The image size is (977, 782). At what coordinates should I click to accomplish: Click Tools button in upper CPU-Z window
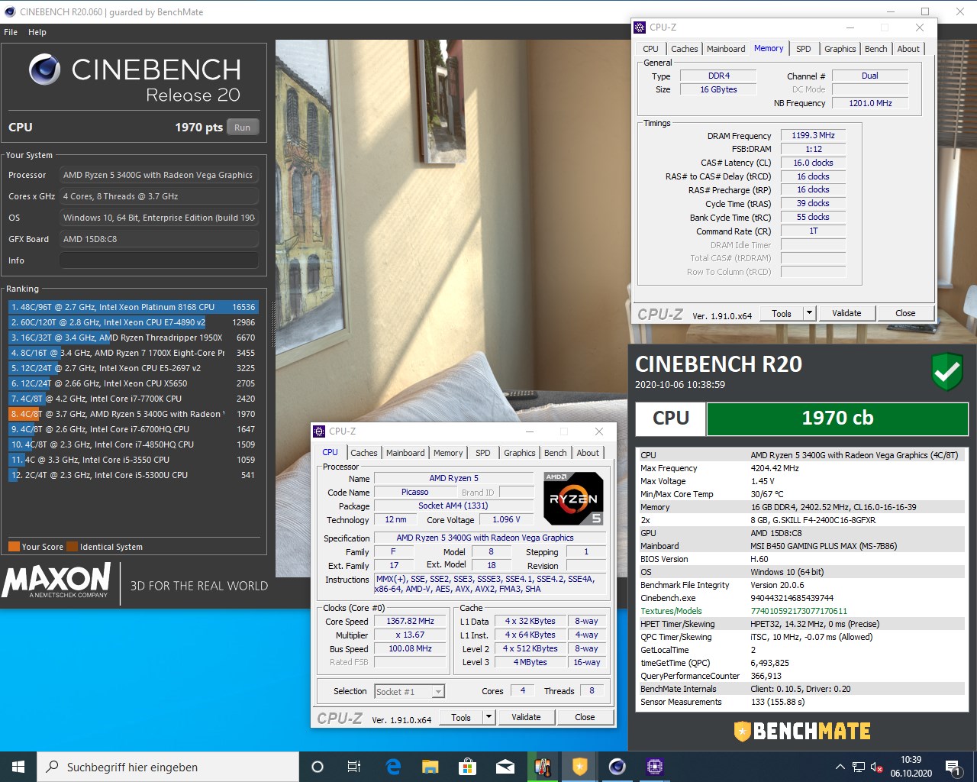[x=782, y=313]
